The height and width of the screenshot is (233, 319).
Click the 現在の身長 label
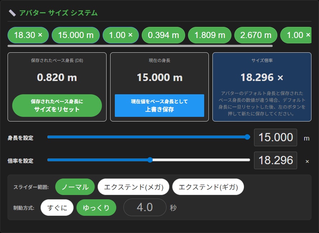click(x=159, y=60)
